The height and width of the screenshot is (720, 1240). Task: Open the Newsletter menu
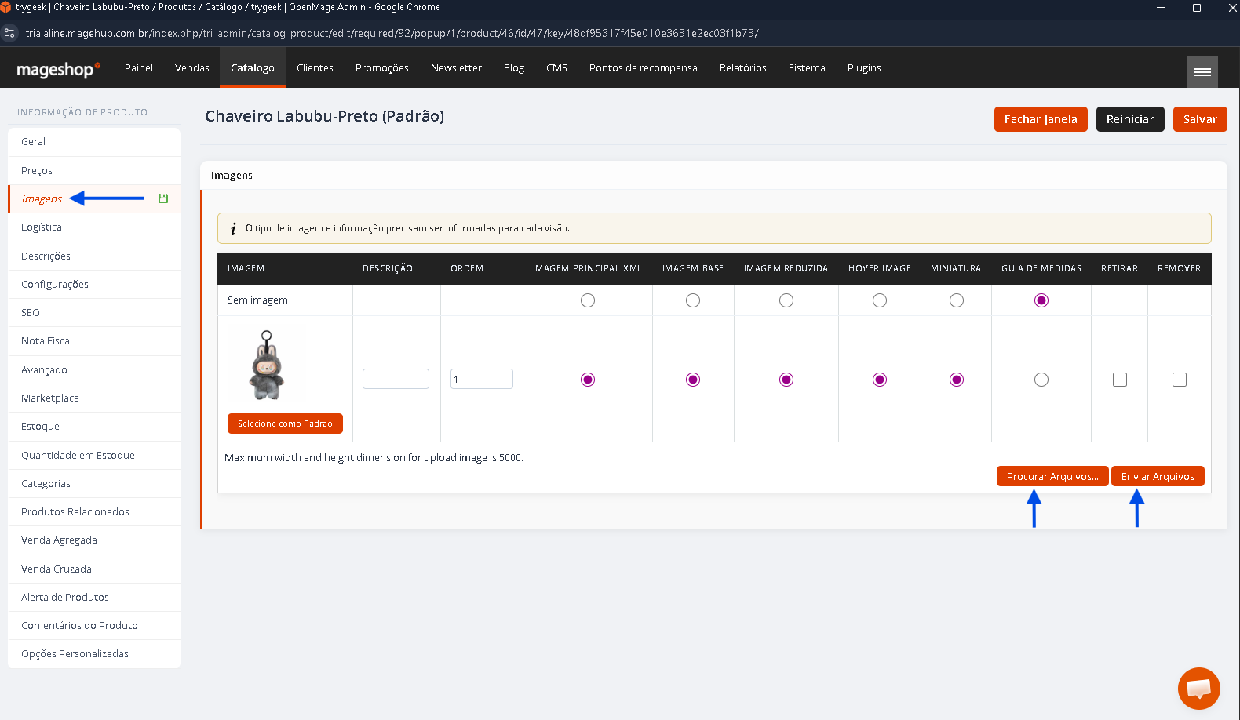tap(456, 68)
